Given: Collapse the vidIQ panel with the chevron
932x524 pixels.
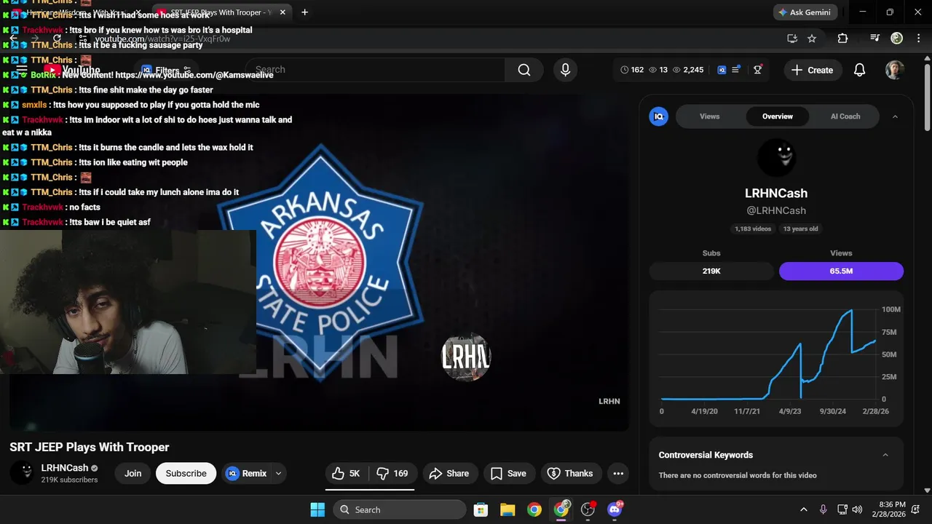Looking at the screenshot, I should coord(895,116).
